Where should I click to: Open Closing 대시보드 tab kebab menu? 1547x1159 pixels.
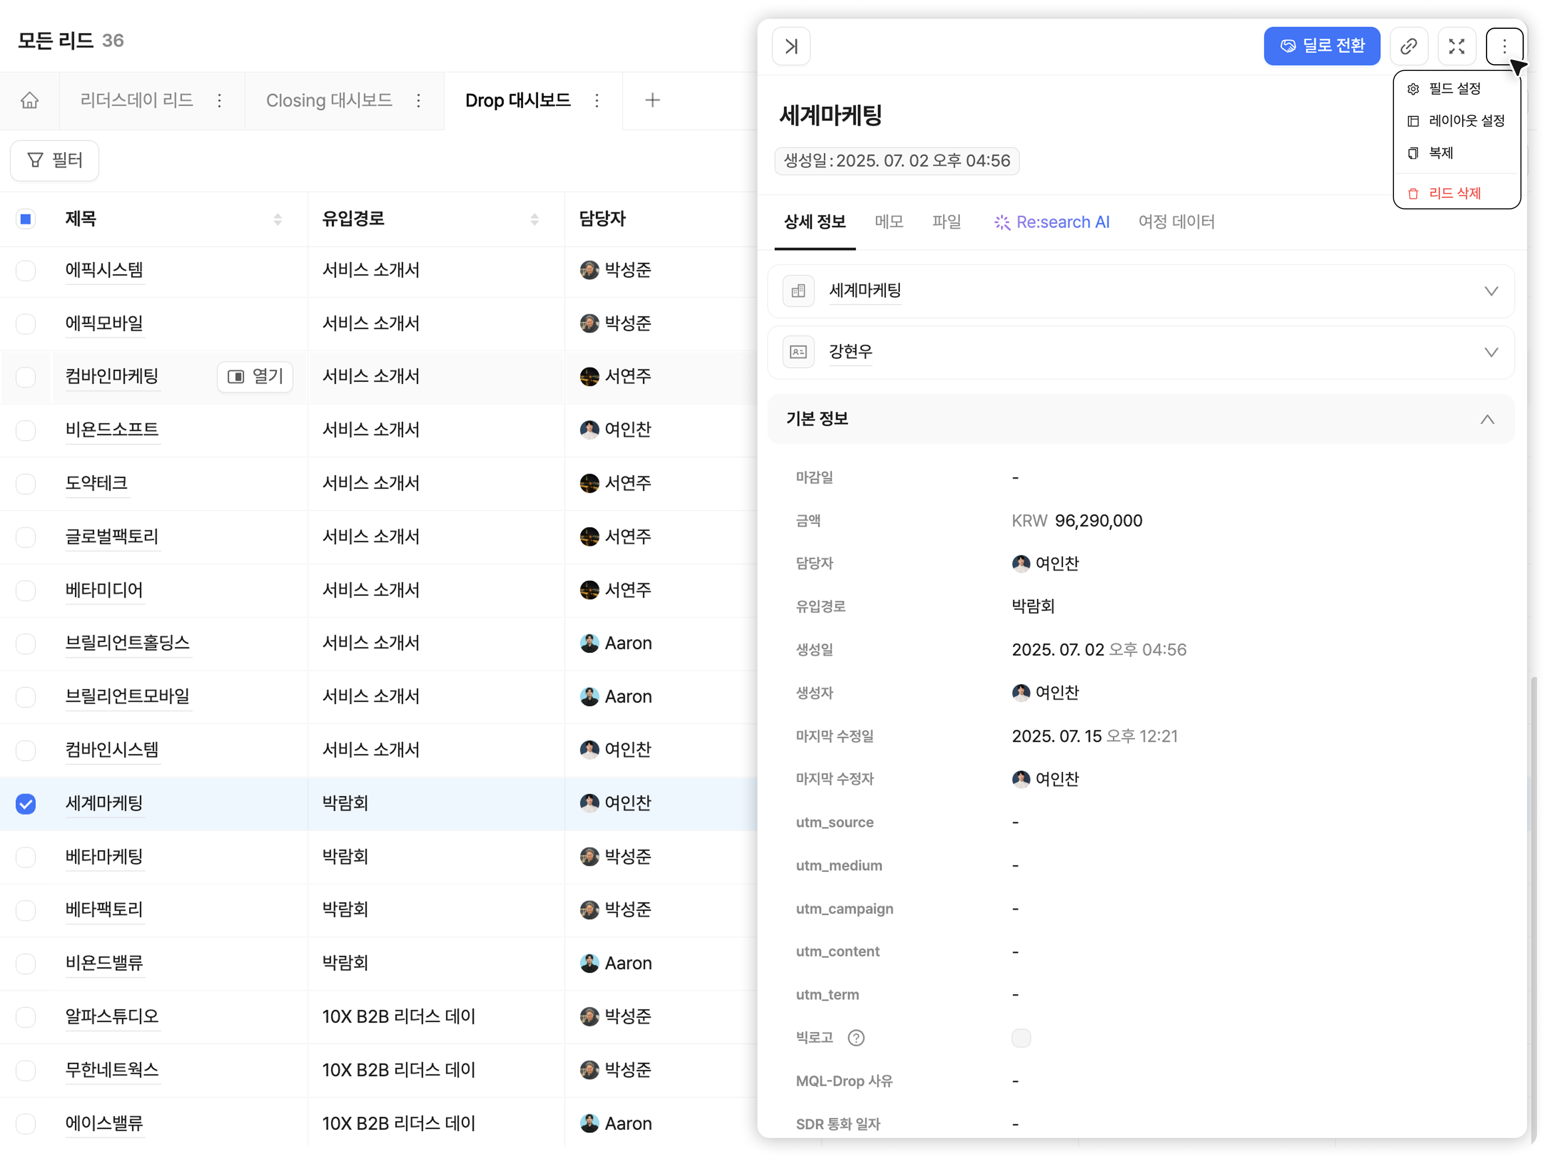click(x=418, y=100)
